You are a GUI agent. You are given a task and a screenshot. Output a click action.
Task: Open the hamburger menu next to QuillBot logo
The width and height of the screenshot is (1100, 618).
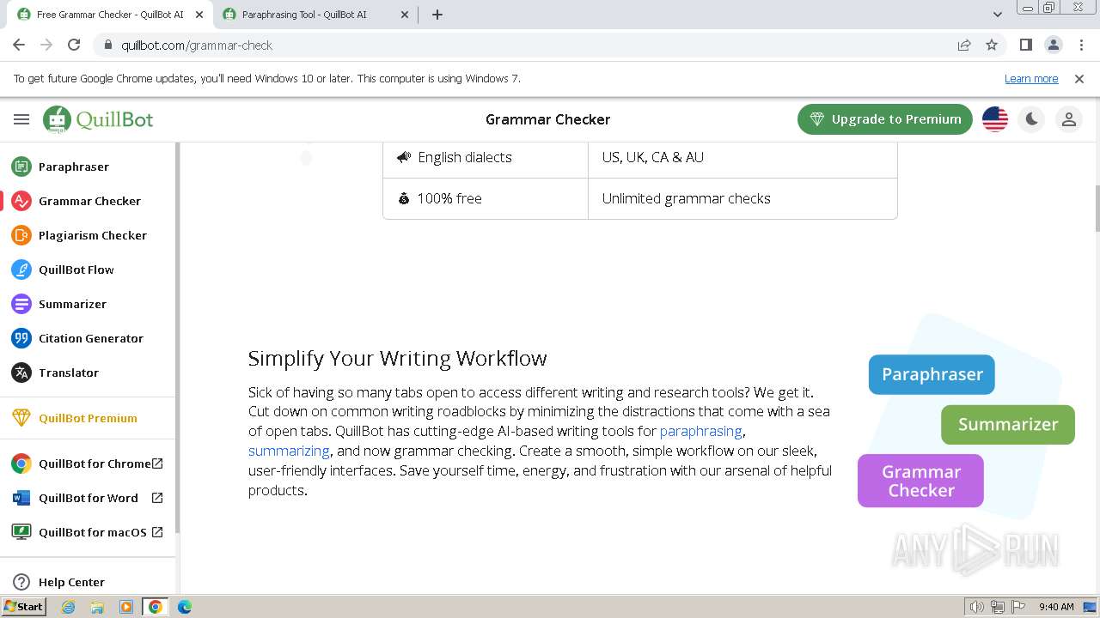(x=21, y=119)
